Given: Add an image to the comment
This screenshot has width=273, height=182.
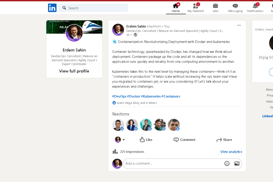Looking at the screenshot, I should [237, 164].
